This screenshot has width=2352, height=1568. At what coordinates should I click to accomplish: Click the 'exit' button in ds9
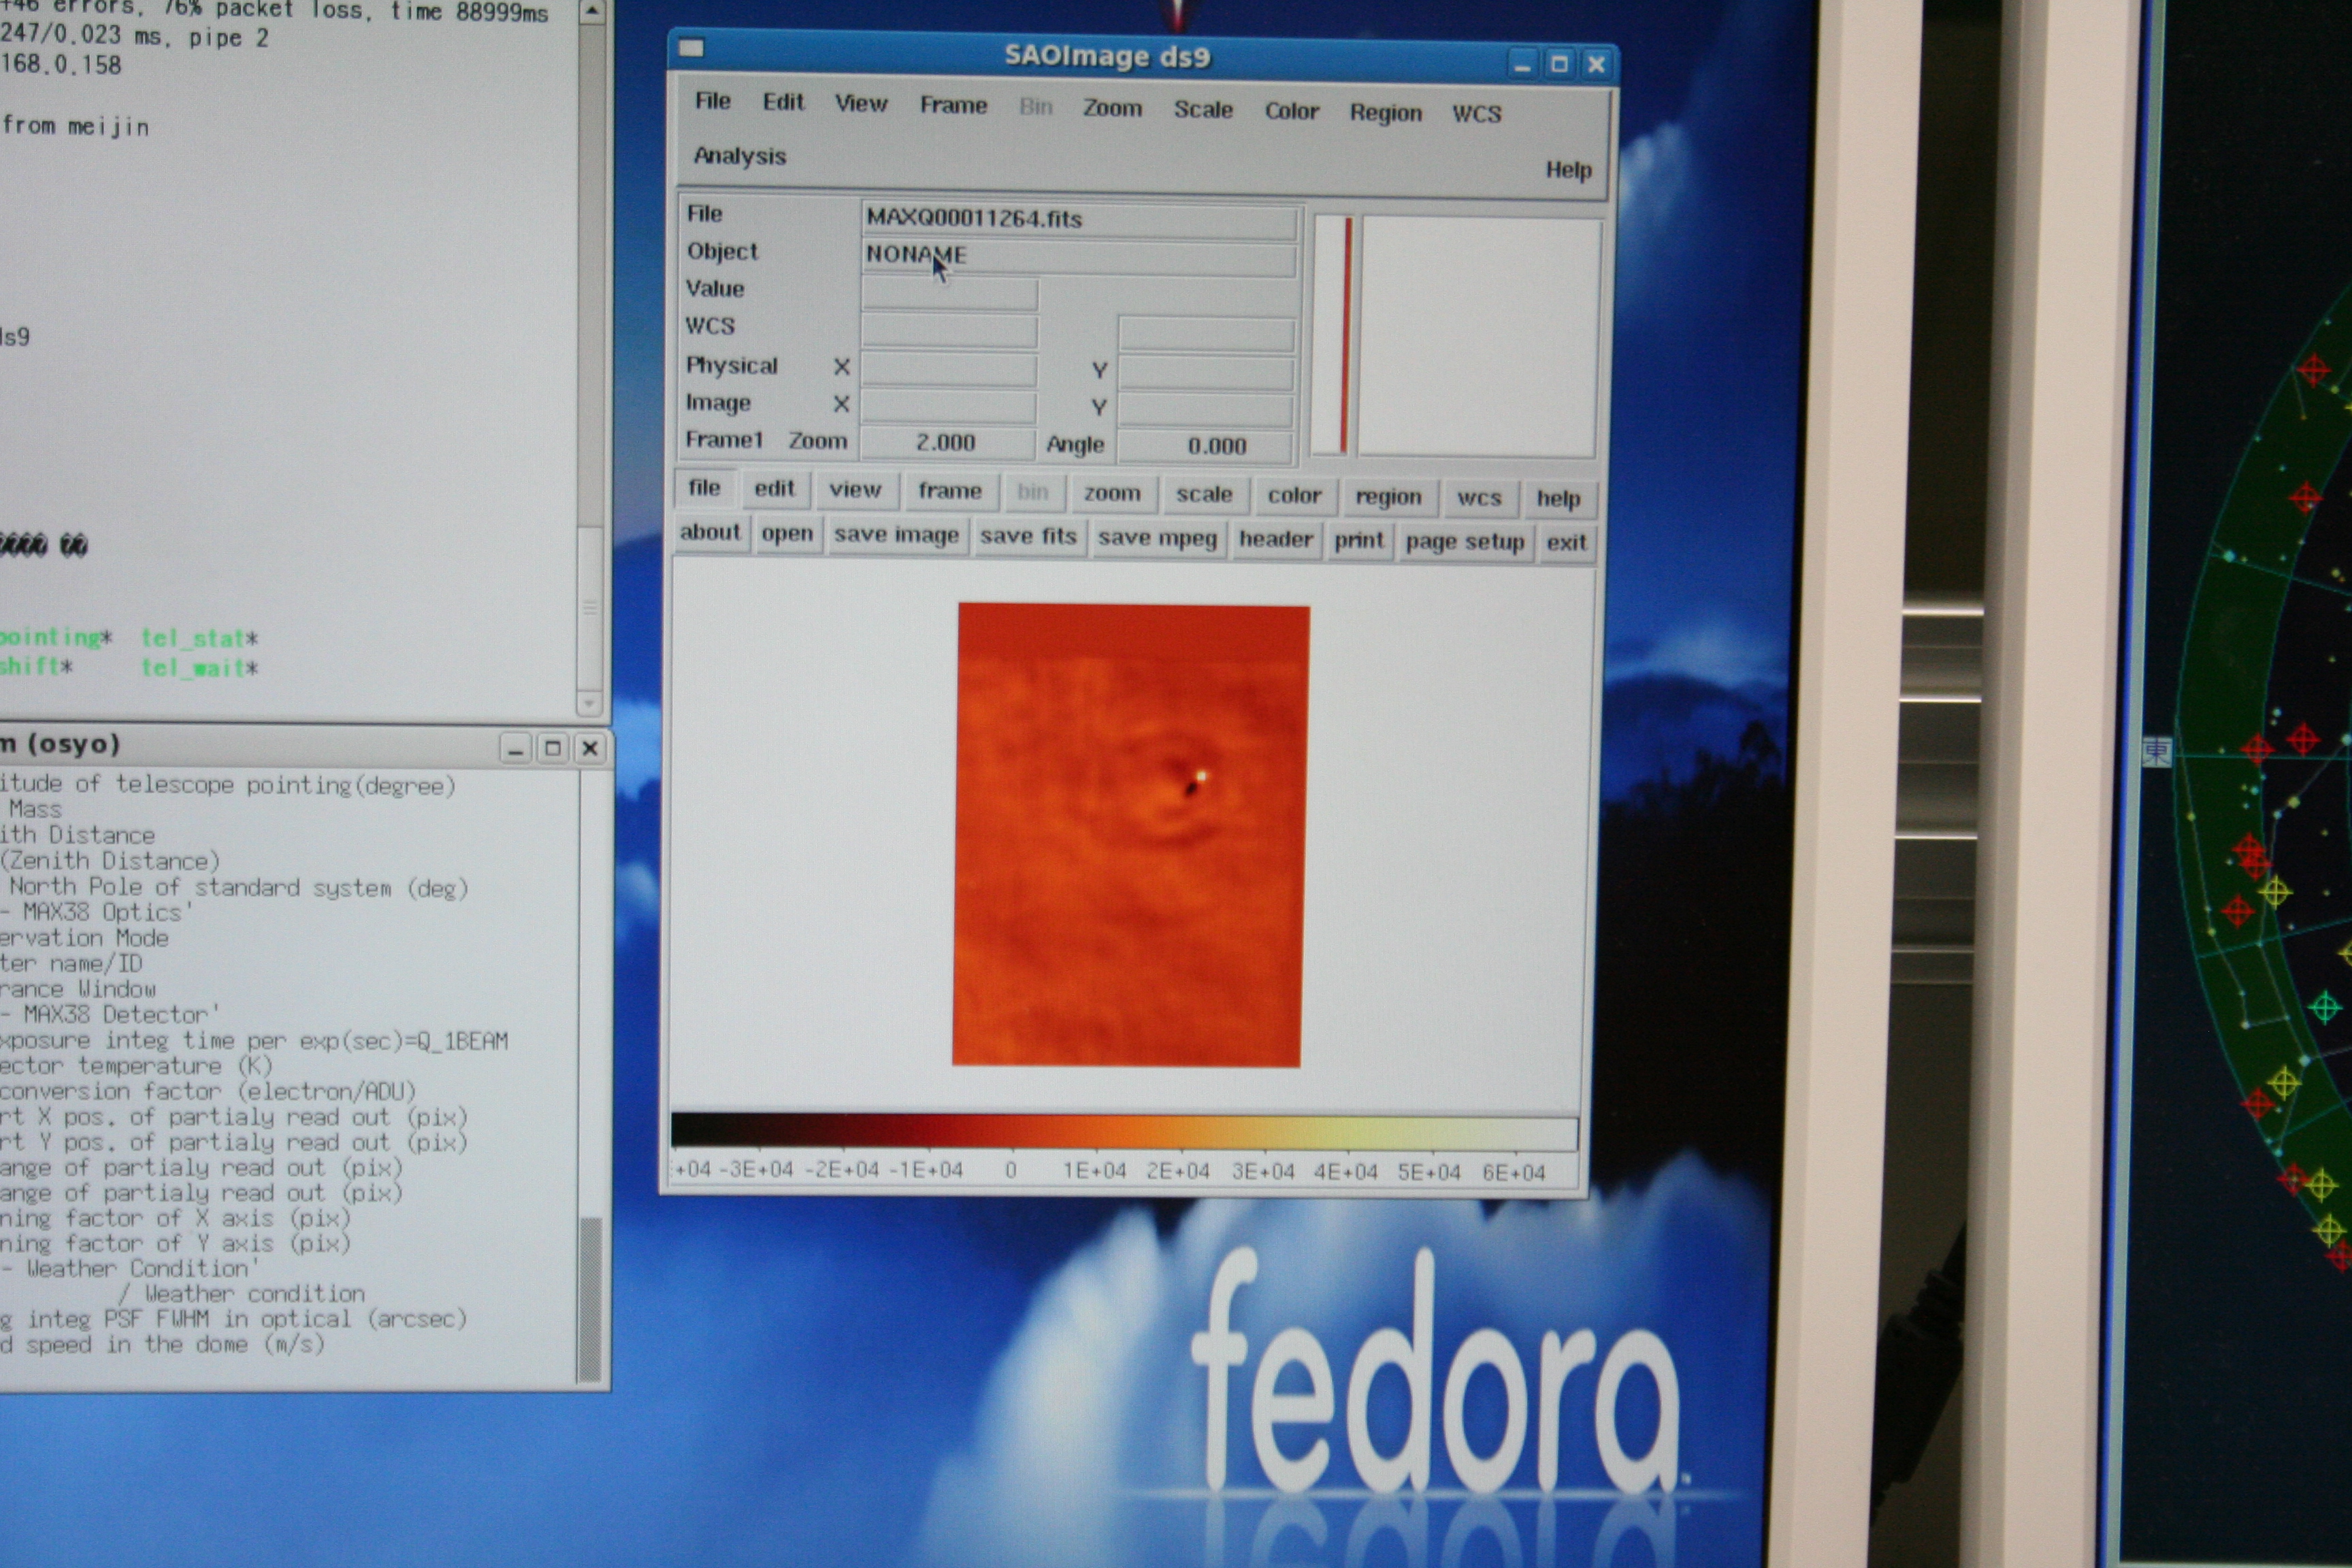[x=1566, y=543]
